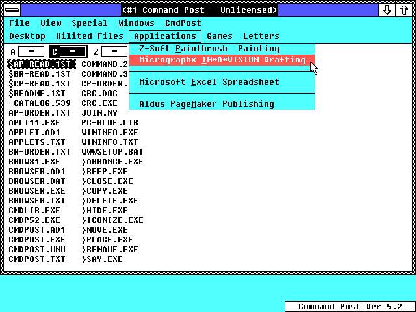
Task: Select file WWSETUP.BAT
Action: point(112,151)
